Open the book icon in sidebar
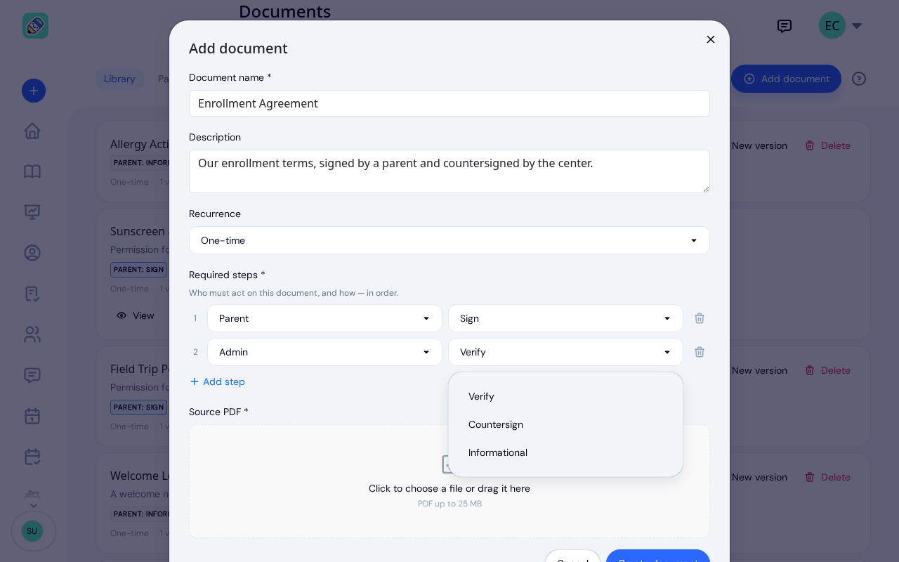The width and height of the screenshot is (899, 562). click(x=32, y=171)
